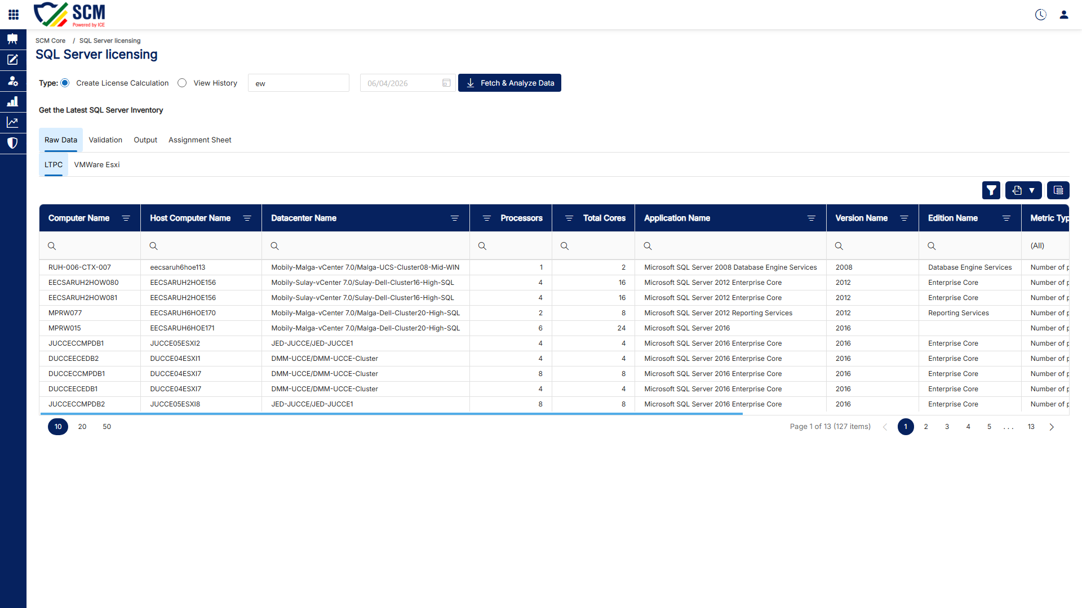This screenshot has width=1082, height=608.
Task: Open the Metric Type (All) filter dropdown
Action: 1045,246
